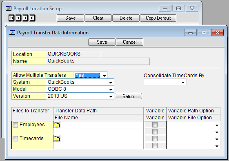This screenshot has height=161, width=229.
Task: Click Cancel in Payroll Transfer Data Information
Action: 130,42
